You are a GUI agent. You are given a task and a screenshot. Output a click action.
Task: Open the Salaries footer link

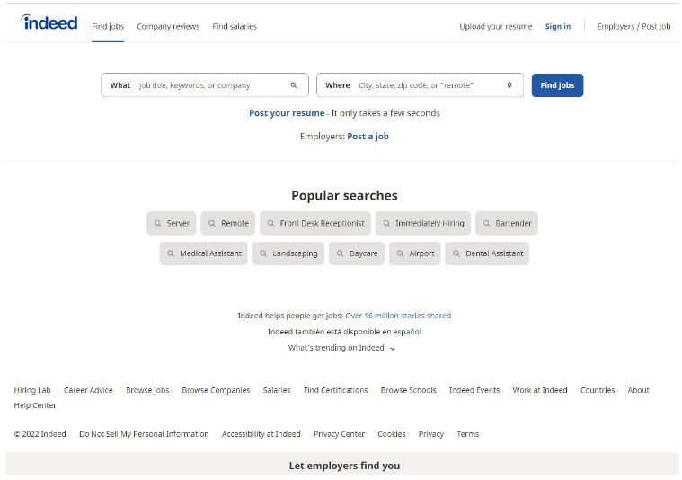coord(277,390)
